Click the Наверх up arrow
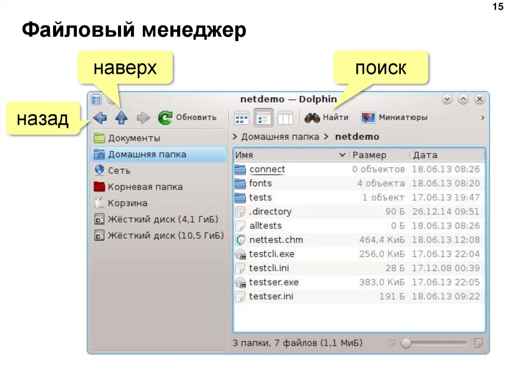 click(122, 117)
